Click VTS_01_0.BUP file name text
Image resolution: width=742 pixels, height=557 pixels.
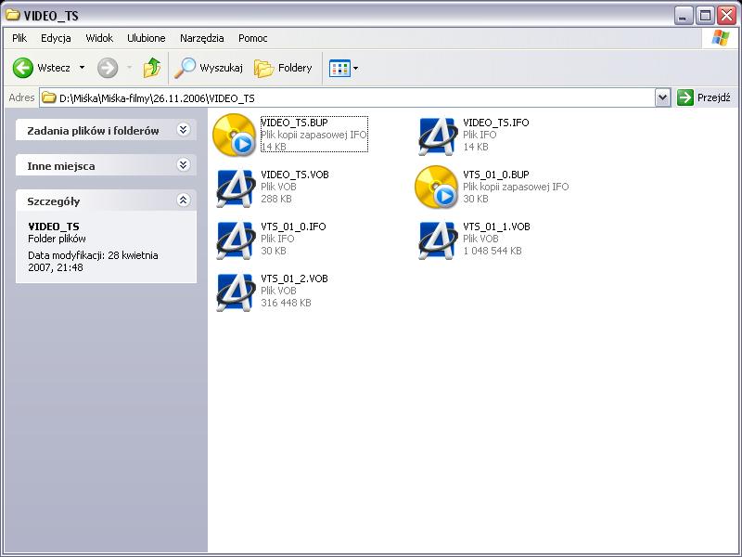[x=496, y=175]
